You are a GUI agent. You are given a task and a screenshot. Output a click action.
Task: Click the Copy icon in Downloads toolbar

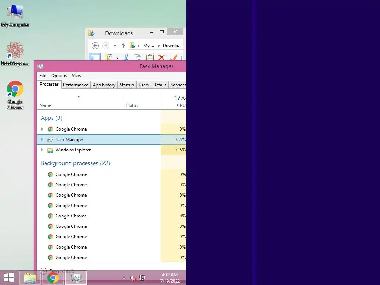coord(138,58)
